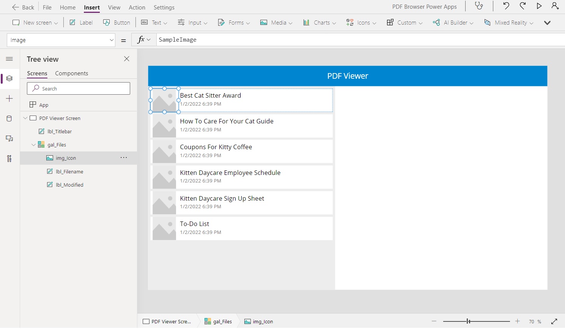Open the fx formula type dropdown
565x329 pixels.
tap(149, 39)
